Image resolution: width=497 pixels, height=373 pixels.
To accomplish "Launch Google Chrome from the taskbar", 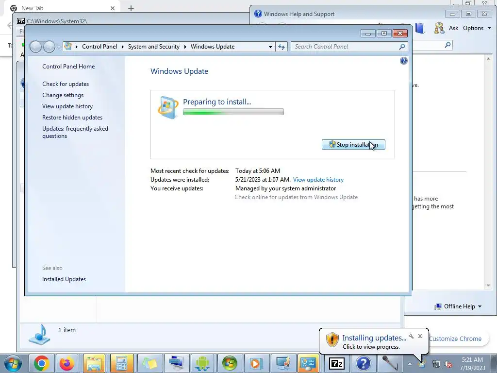I will click(42, 363).
